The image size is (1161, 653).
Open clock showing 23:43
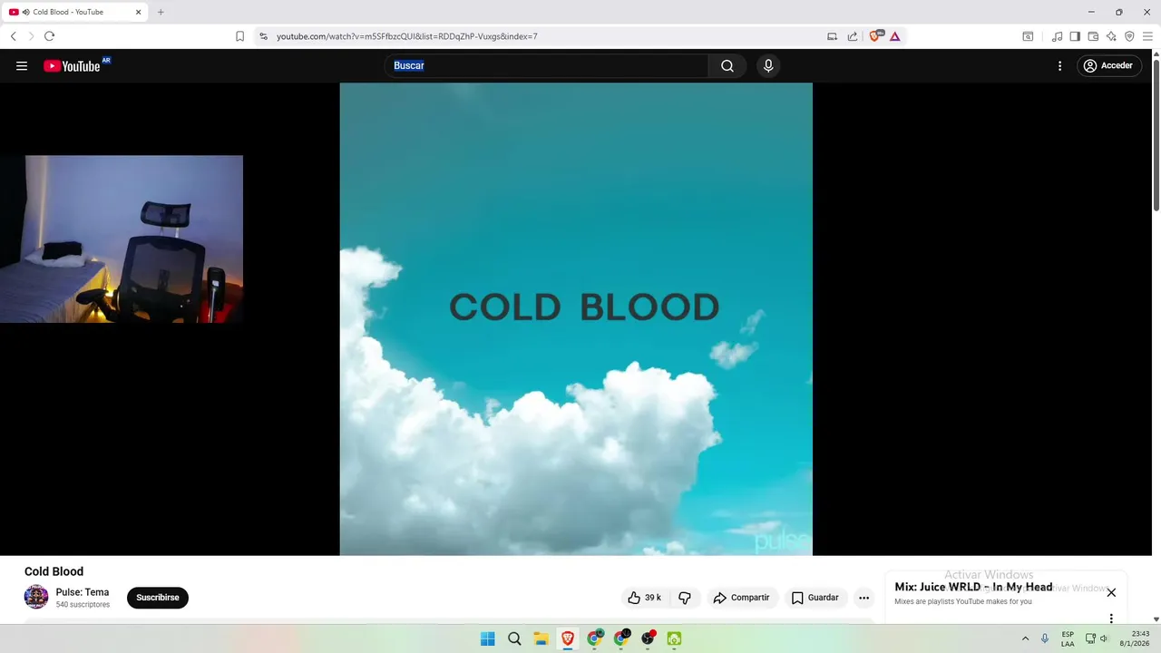click(1135, 638)
